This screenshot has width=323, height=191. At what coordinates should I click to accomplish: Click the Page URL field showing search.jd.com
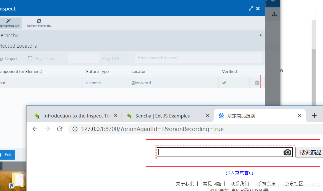pyautogui.click(x=199, y=58)
